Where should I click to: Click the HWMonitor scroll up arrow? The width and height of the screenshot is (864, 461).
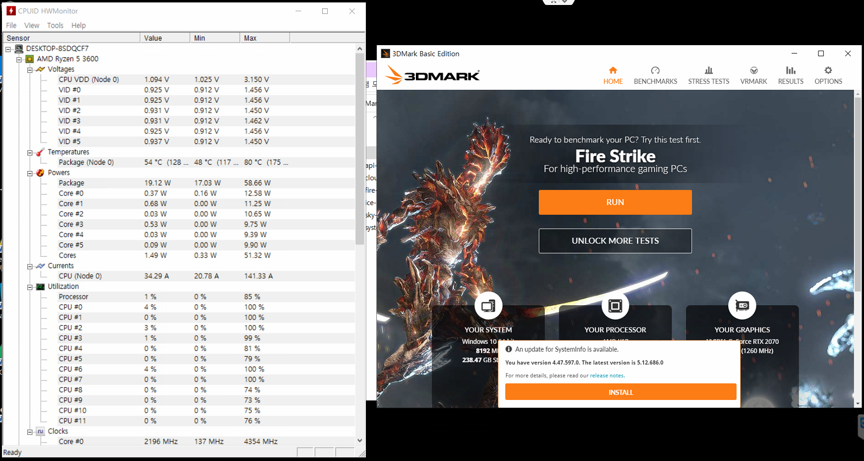click(x=360, y=49)
